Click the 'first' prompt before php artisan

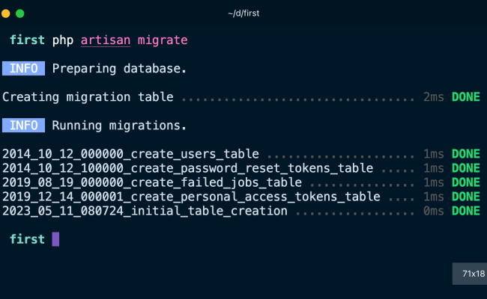[27, 40]
